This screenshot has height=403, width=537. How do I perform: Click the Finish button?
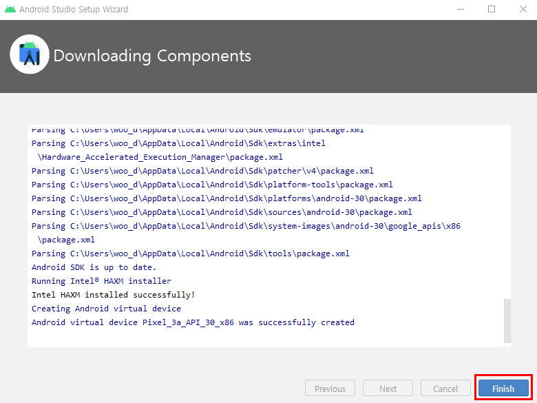pos(503,389)
